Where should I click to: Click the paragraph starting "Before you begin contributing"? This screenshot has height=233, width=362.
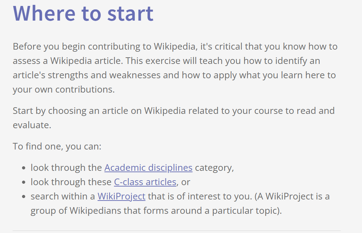coord(175,68)
